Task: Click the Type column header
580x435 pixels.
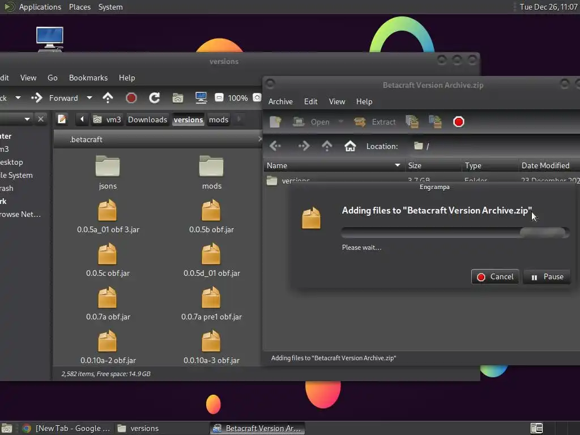Action: click(490, 165)
